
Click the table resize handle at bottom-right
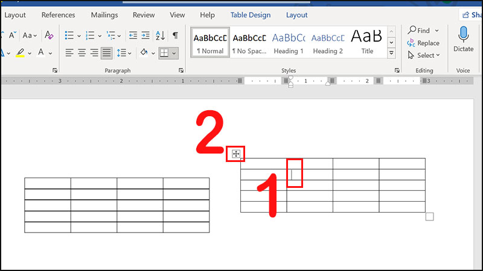429,217
